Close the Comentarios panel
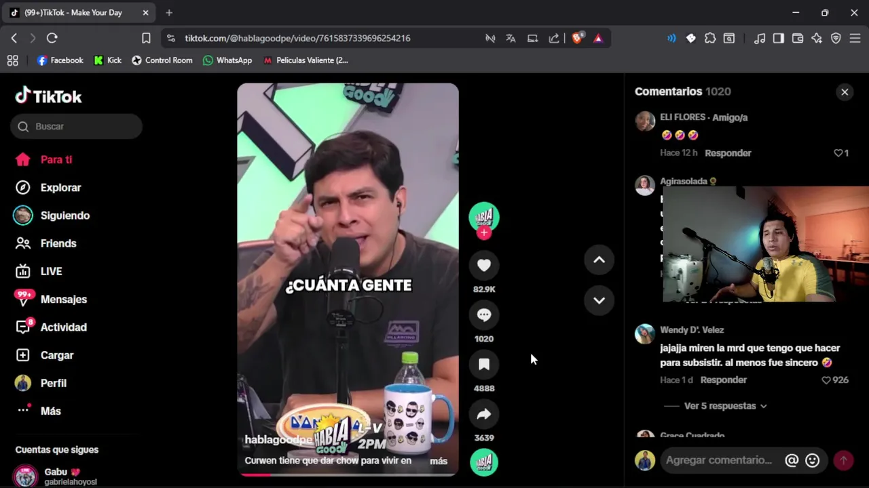 845,91
